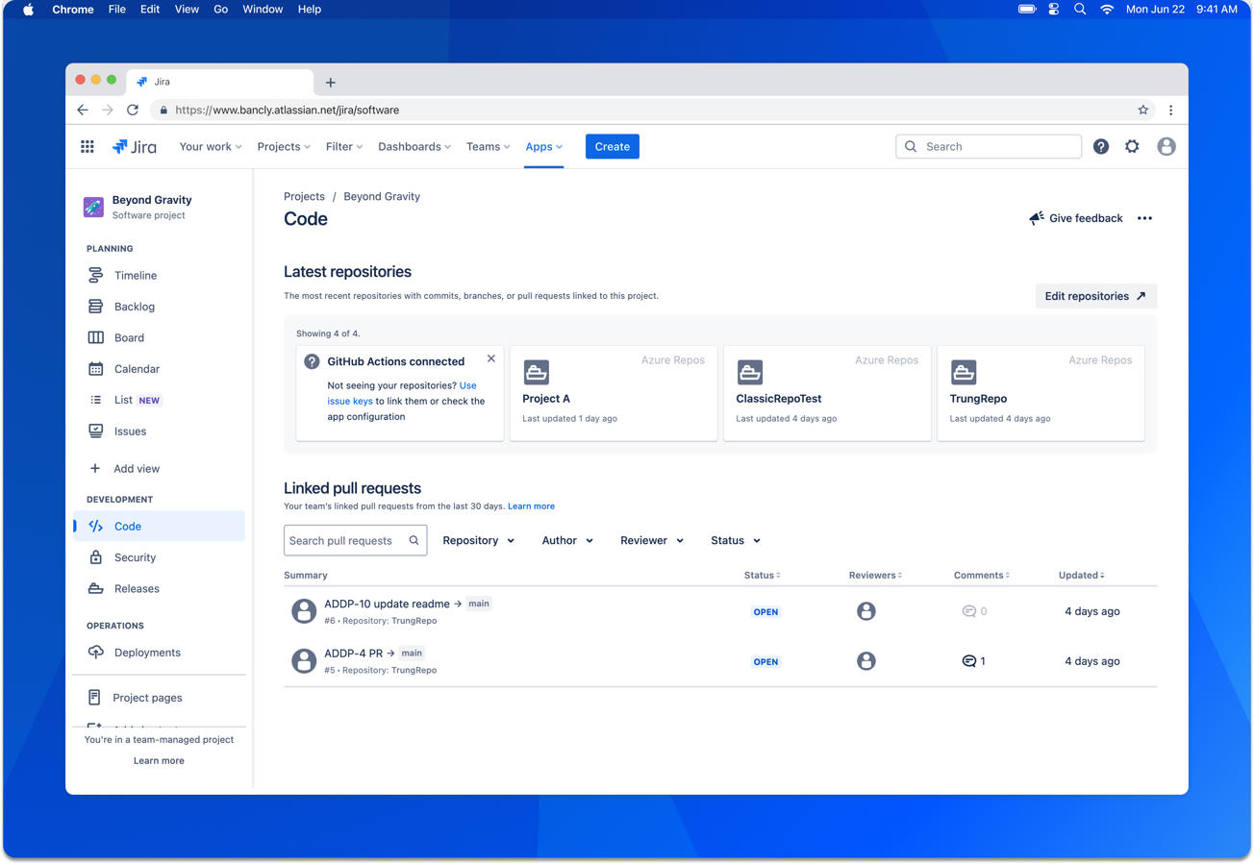This screenshot has width=1254, height=864.
Task: Open the comments icon for ADDP-4 PR
Action: pos(969,661)
